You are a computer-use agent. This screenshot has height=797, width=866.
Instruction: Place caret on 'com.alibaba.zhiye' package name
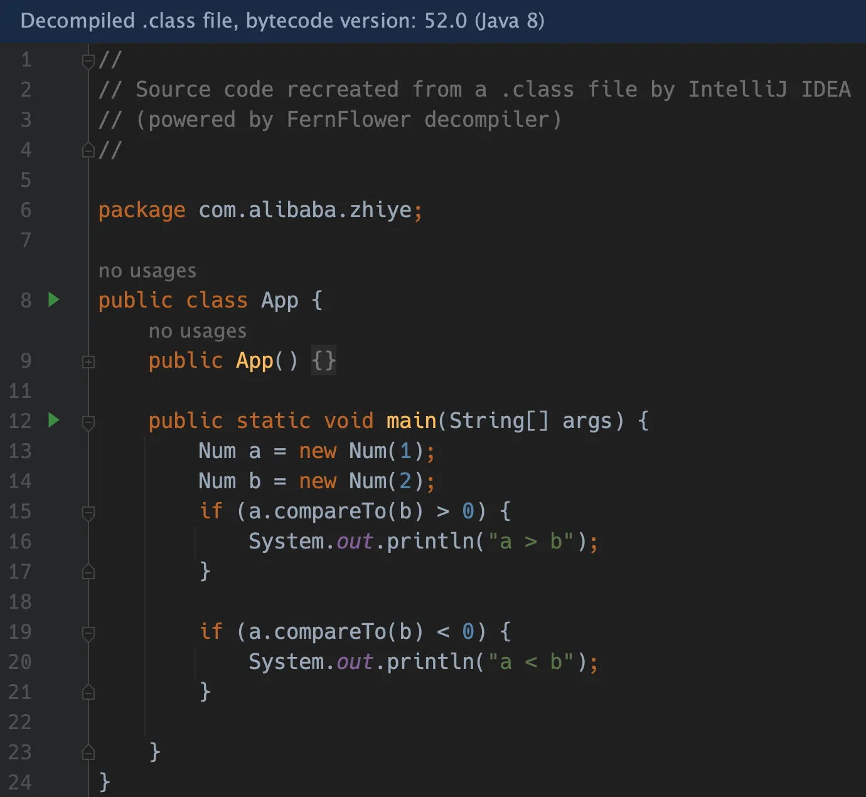(305, 210)
